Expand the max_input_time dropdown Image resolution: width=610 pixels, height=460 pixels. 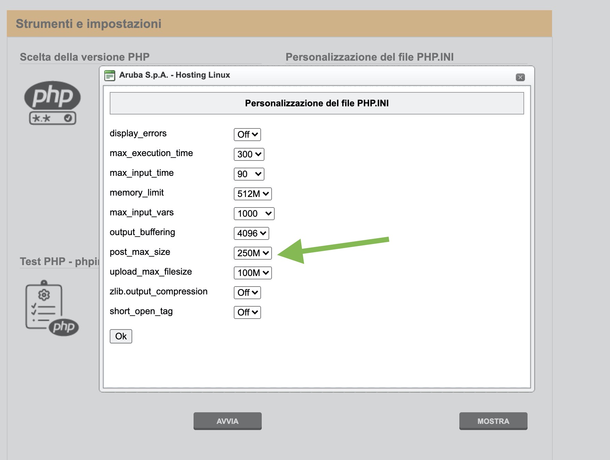[249, 174]
